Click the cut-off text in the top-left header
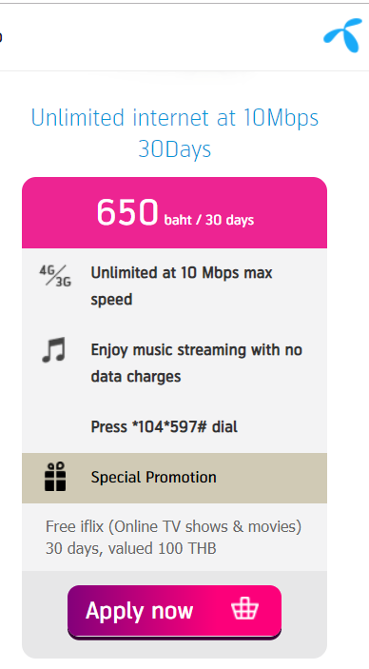 click(x=1, y=37)
